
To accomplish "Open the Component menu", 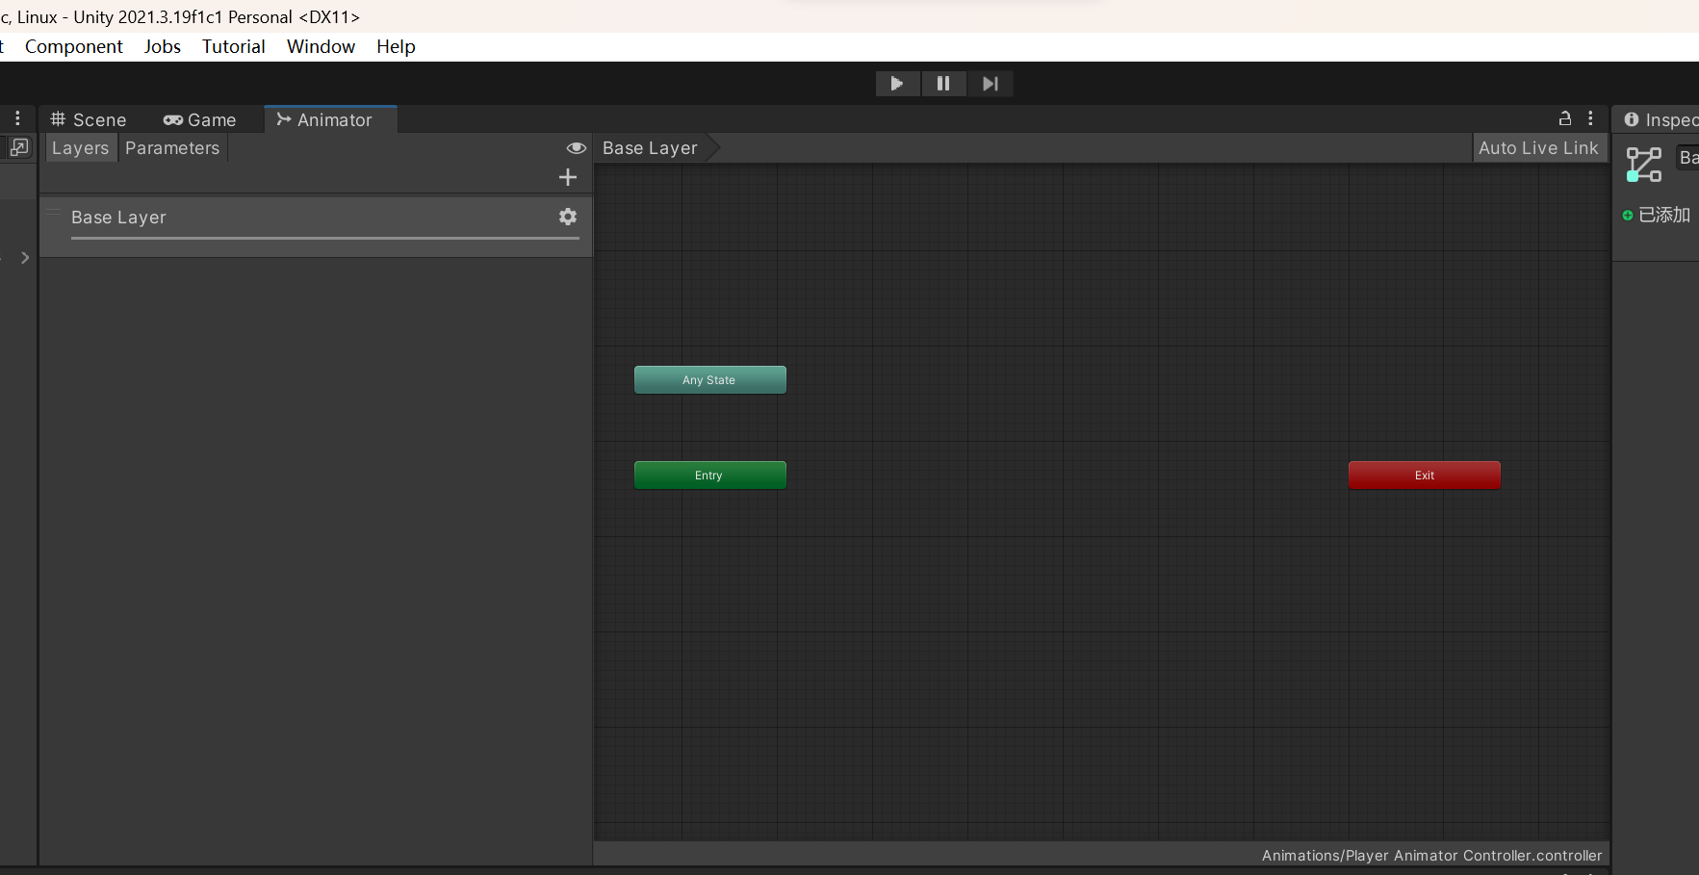I will 74,46.
